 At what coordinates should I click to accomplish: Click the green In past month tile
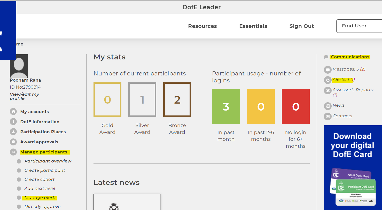pyautogui.click(x=226, y=106)
